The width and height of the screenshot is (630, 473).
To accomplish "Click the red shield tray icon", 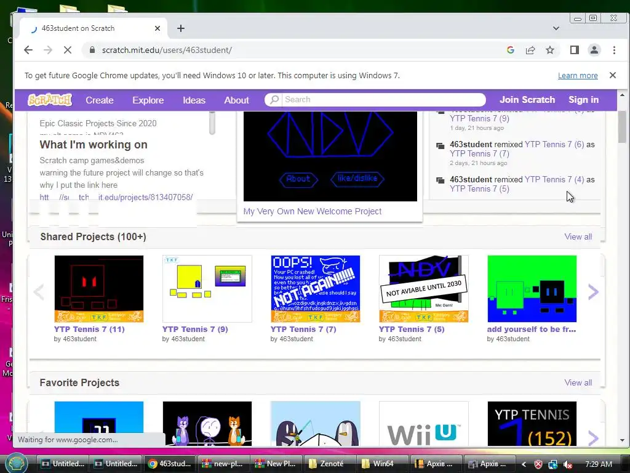I will click(x=538, y=464).
